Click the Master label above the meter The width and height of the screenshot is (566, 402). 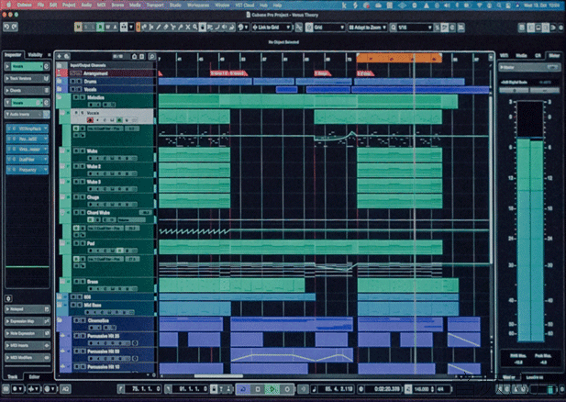[x=508, y=67]
